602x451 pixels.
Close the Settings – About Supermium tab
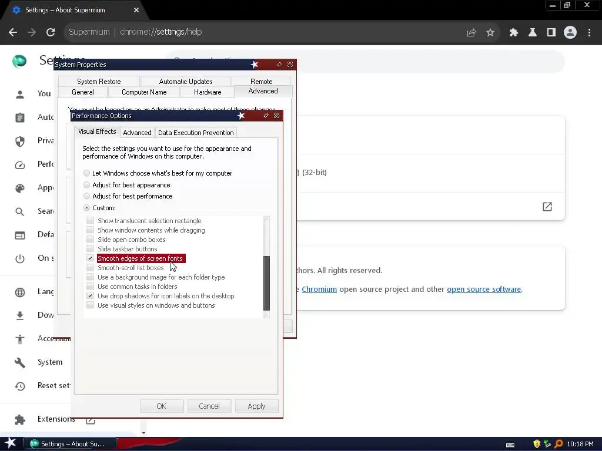point(136,10)
